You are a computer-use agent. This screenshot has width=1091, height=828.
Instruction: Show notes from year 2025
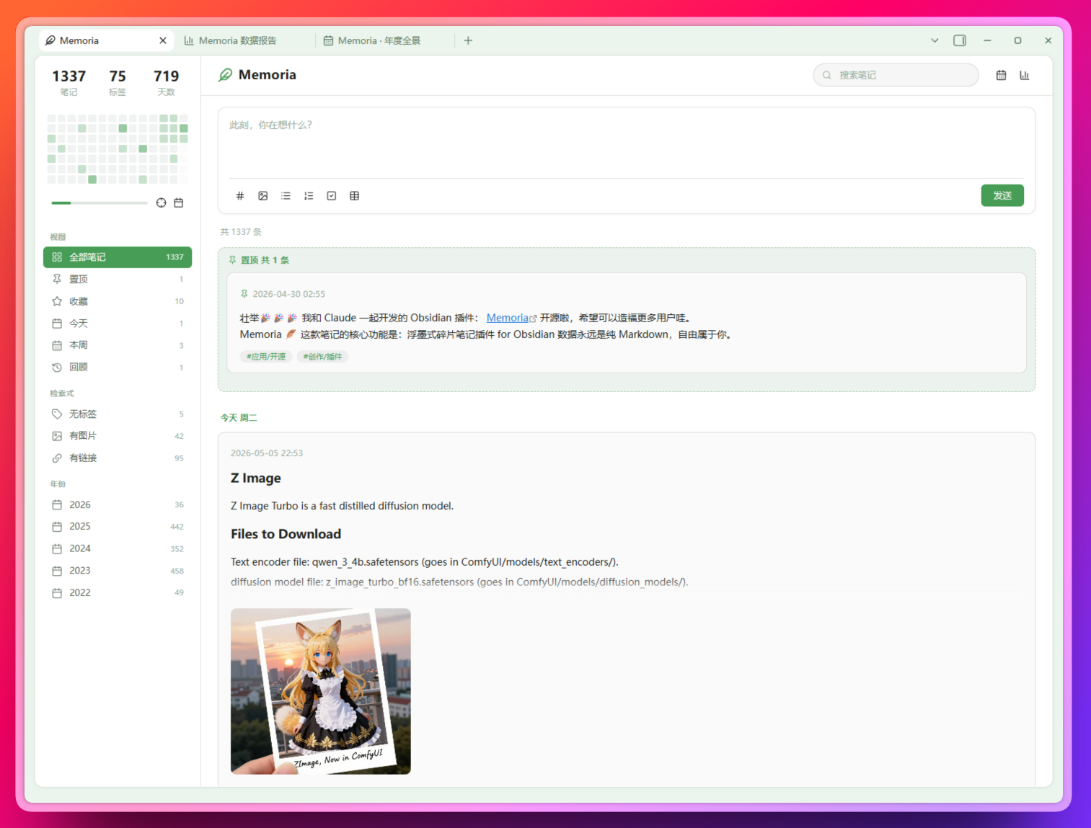tap(118, 527)
